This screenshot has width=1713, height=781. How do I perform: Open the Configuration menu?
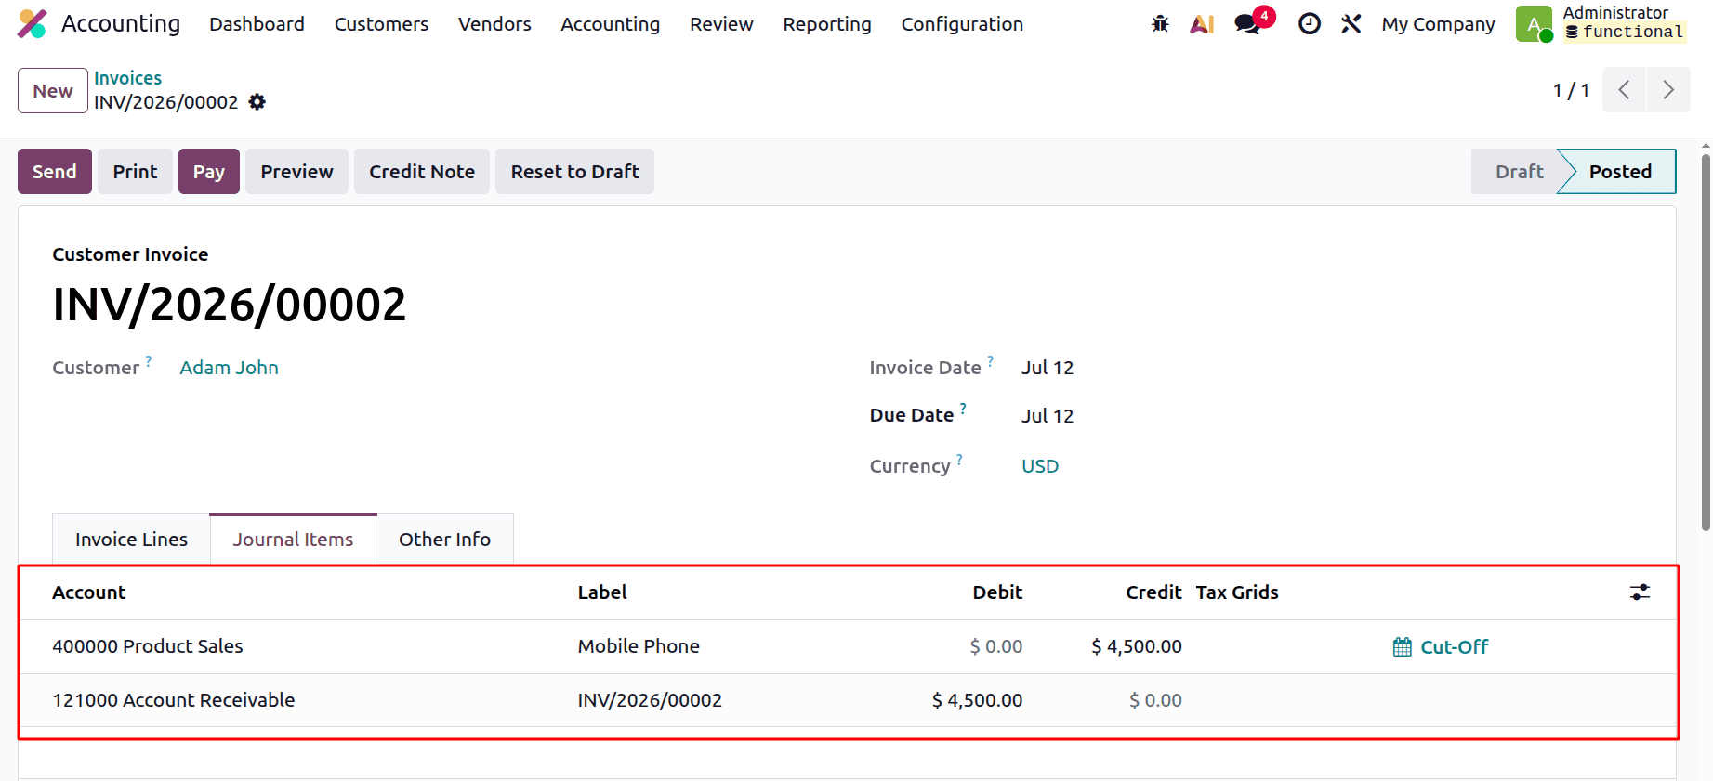(962, 24)
